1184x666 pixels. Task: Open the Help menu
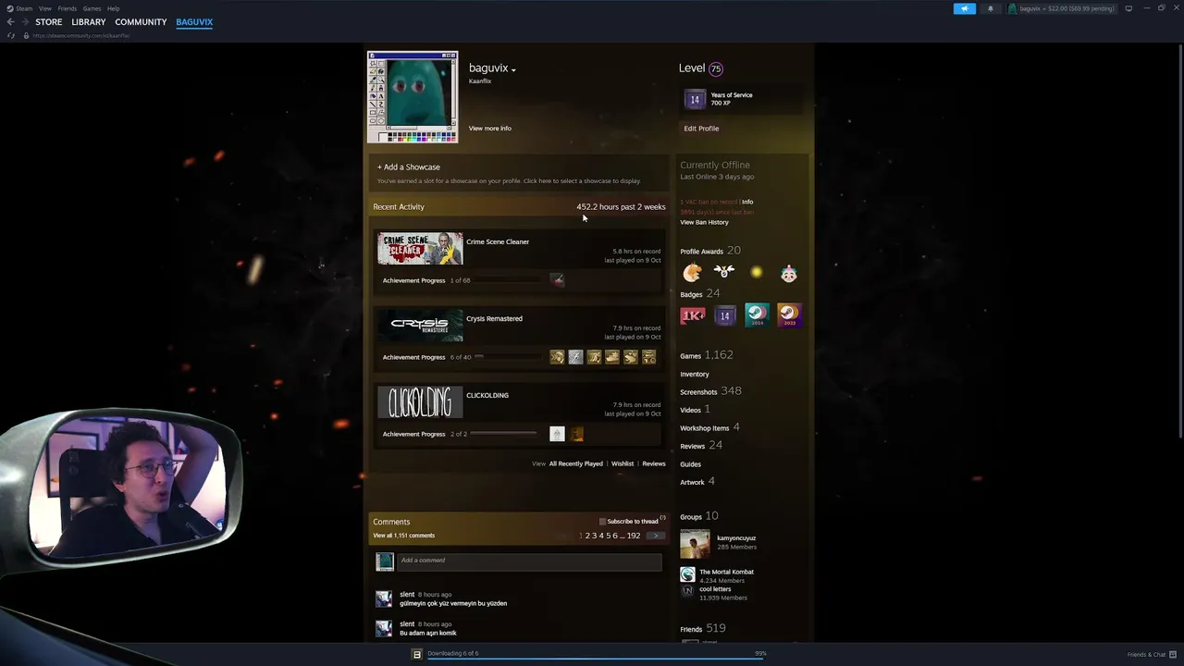[x=113, y=8]
